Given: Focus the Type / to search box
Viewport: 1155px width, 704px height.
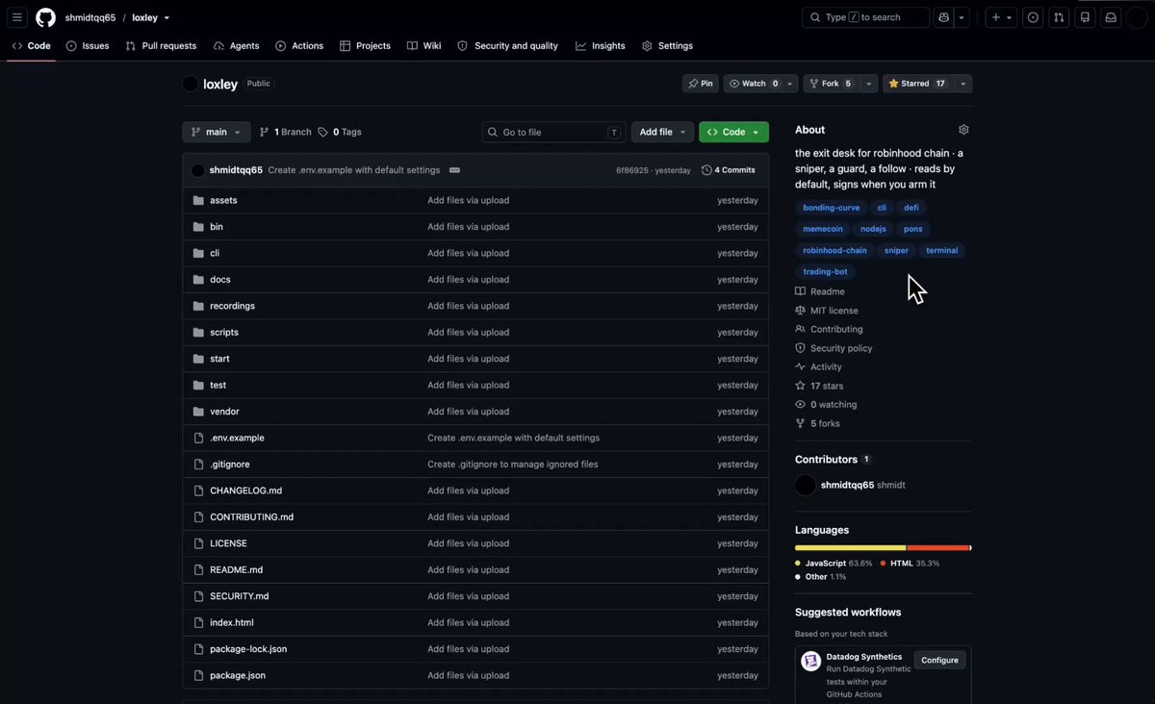Looking at the screenshot, I should 865,17.
